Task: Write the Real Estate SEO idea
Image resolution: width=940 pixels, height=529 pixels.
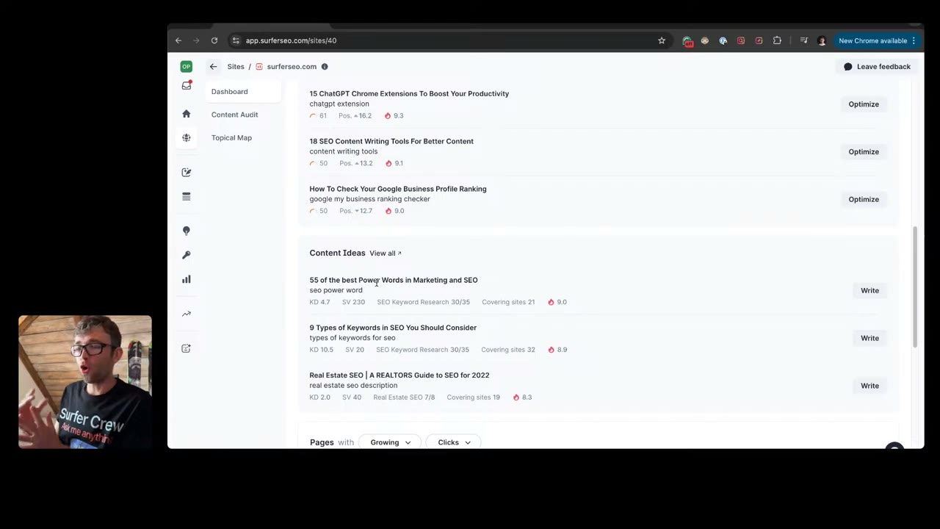Action: (x=869, y=386)
